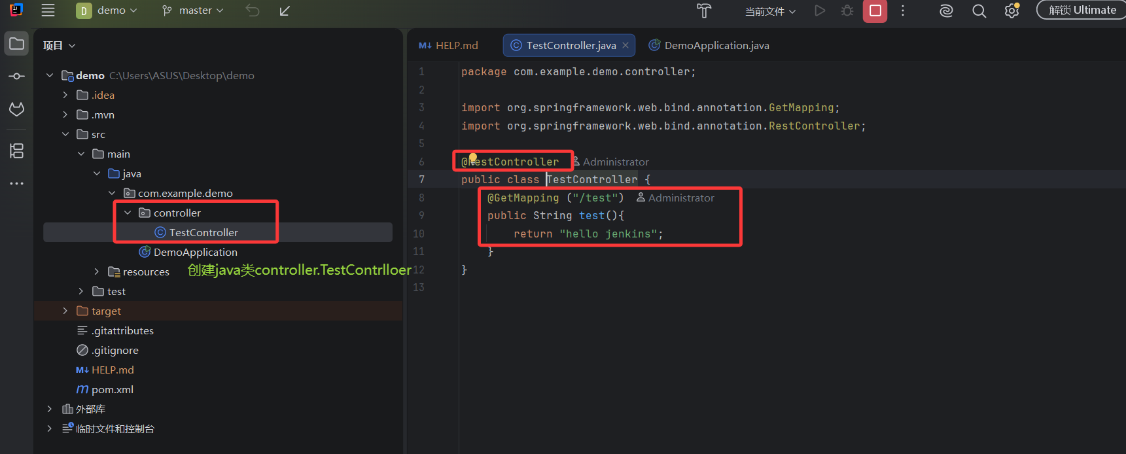
Task: Click line number 7 in the gutter
Action: pyautogui.click(x=421, y=179)
